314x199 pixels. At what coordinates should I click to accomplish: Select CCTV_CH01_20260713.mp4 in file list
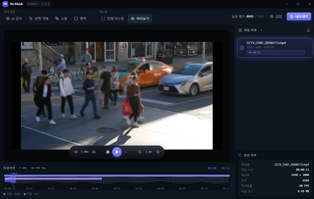tap(275, 48)
